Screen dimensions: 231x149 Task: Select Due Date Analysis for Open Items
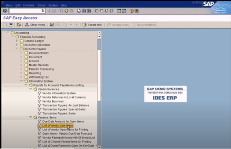pyautogui.click(x=63, y=121)
